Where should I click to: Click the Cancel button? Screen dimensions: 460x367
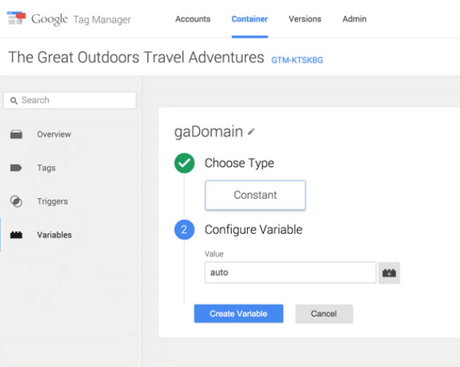click(324, 314)
